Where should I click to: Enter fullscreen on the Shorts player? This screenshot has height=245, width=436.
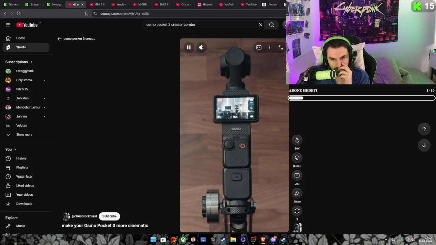click(281, 47)
